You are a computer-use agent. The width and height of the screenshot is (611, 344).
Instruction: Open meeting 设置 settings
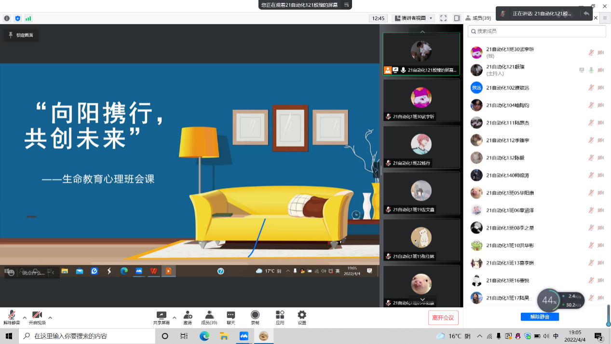(302, 317)
